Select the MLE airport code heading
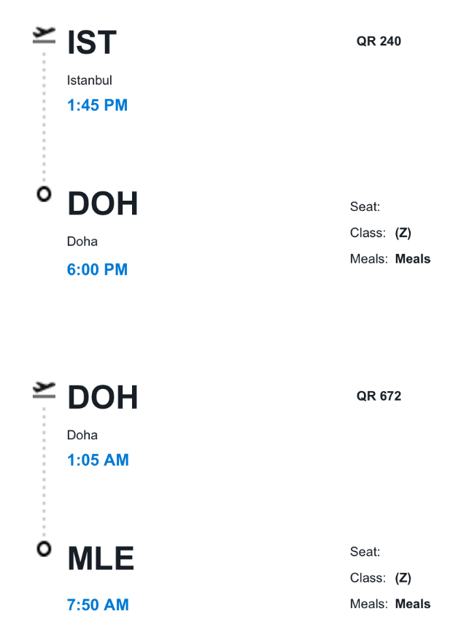The image size is (469, 635). [101, 559]
